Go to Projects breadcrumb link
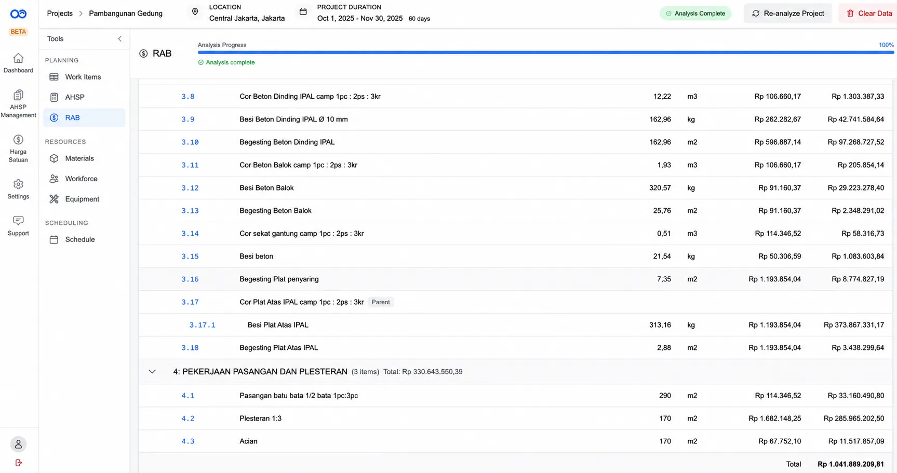 tap(60, 13)
